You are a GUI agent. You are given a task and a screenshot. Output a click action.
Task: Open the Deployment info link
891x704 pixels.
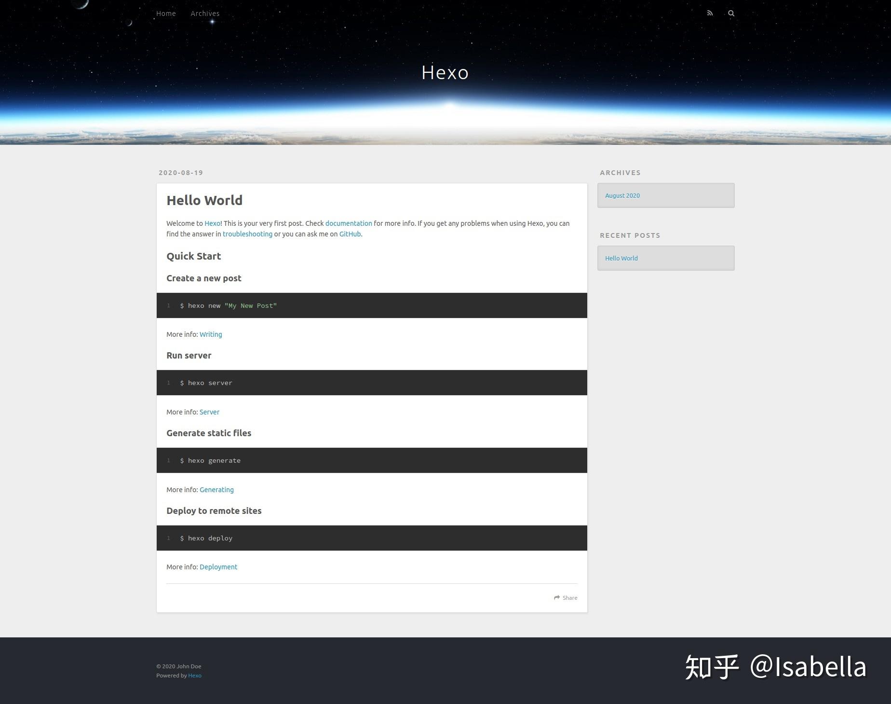(218, 567)
